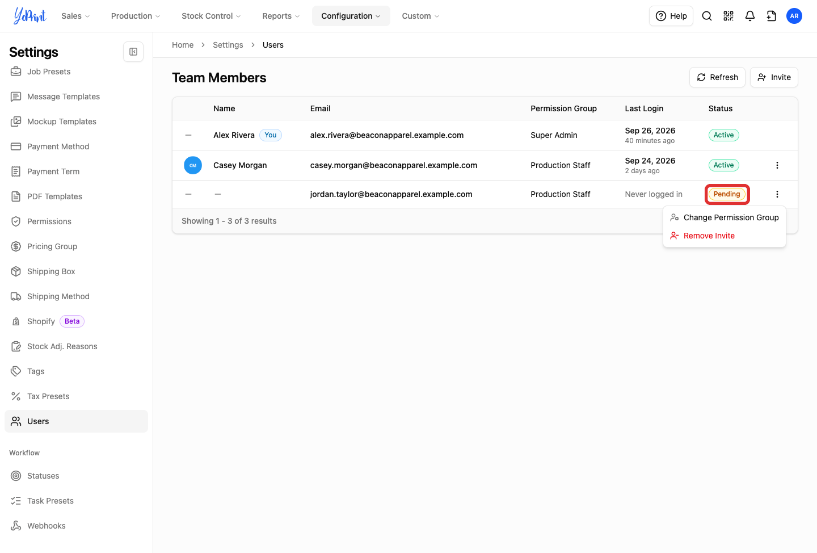The height and width of the screenshot is (553, 817).
Task: Go to the Settings breadcrumb link
Action: coord(228,45)
